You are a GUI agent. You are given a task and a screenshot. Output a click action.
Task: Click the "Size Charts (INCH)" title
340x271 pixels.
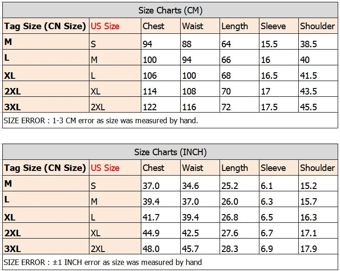point(170,152)
